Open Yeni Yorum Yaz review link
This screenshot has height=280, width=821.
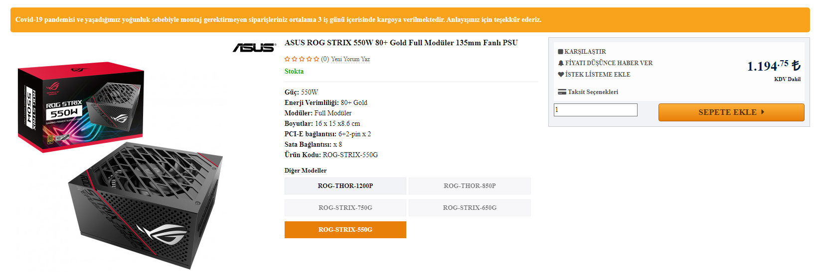coord(350,59)
